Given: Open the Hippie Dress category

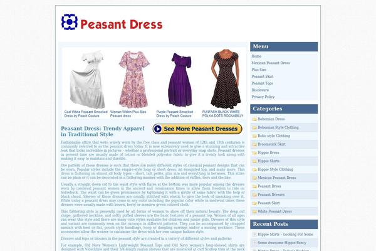Looking at the screenshot, I should click(268, 152).
